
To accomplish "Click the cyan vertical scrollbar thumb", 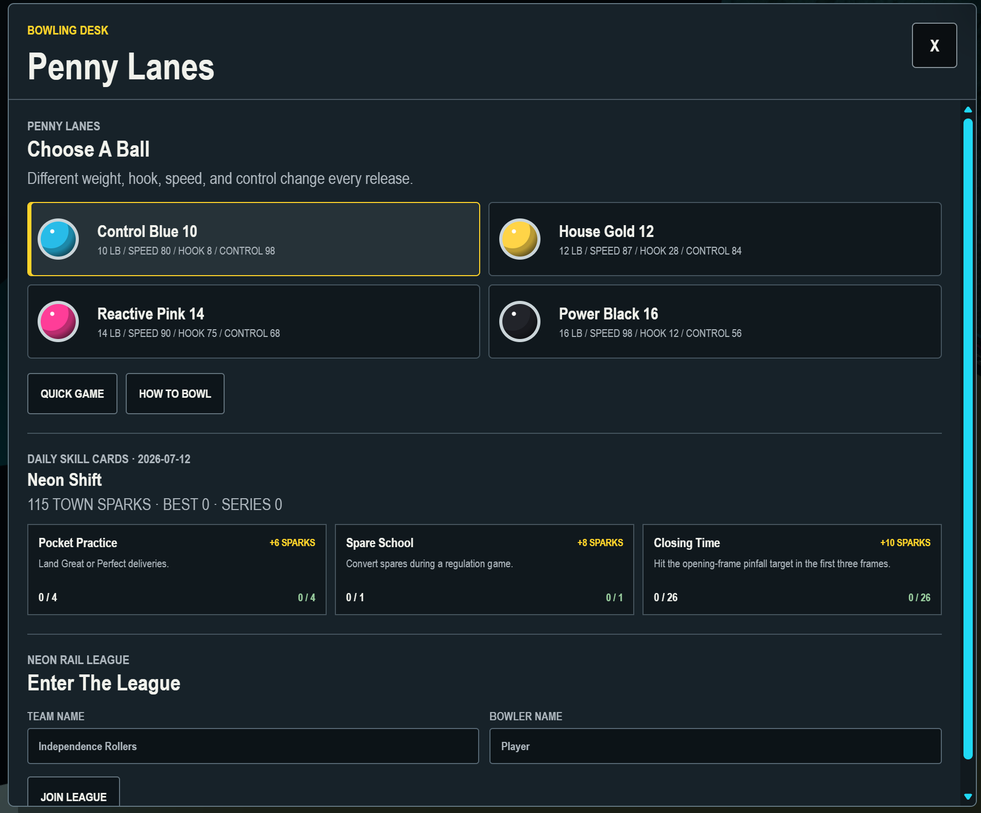I will 968,439.
